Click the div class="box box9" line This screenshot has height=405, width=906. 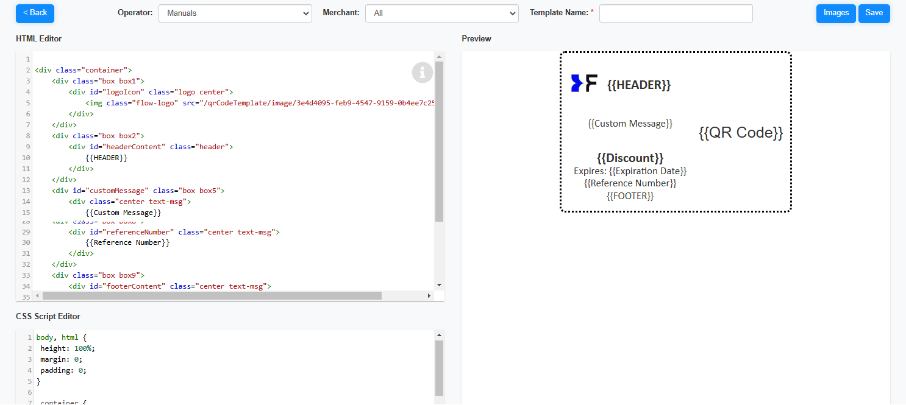point(98,275)
